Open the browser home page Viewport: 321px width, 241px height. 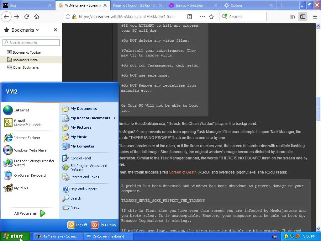click(37, 17)
